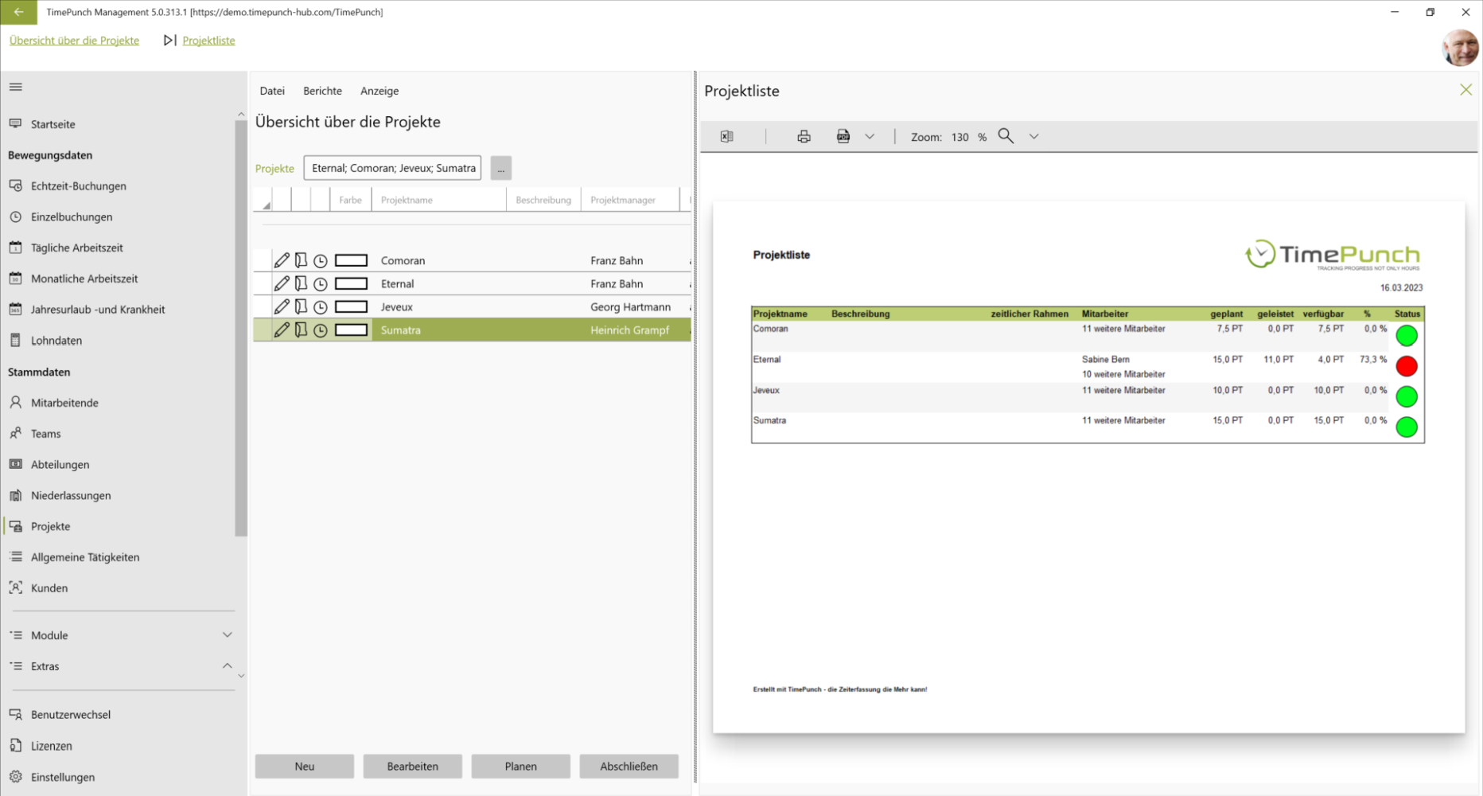Toggle the hamburger menu in sidebar

[x=16, y=87]
